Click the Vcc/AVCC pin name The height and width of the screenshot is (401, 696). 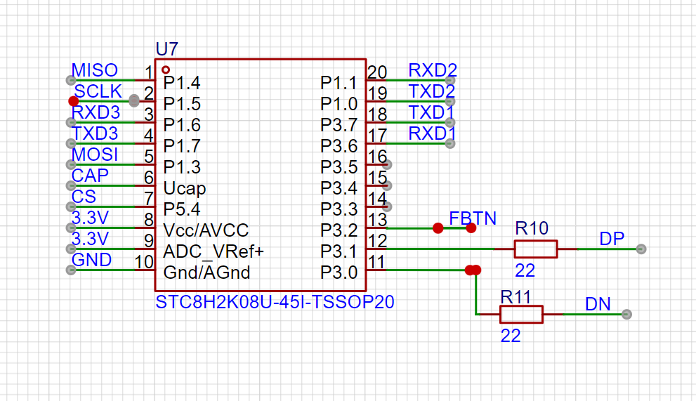click(206, 230)
